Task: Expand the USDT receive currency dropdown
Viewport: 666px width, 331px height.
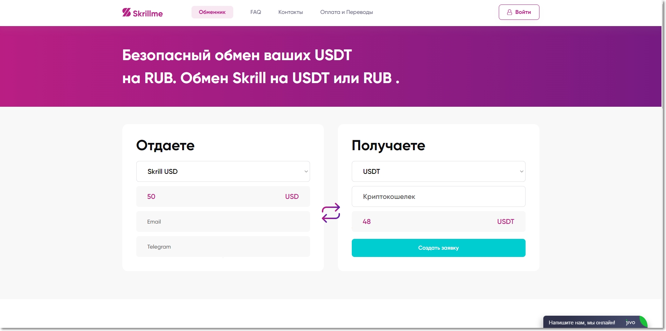Action: [x=439, y=171]
